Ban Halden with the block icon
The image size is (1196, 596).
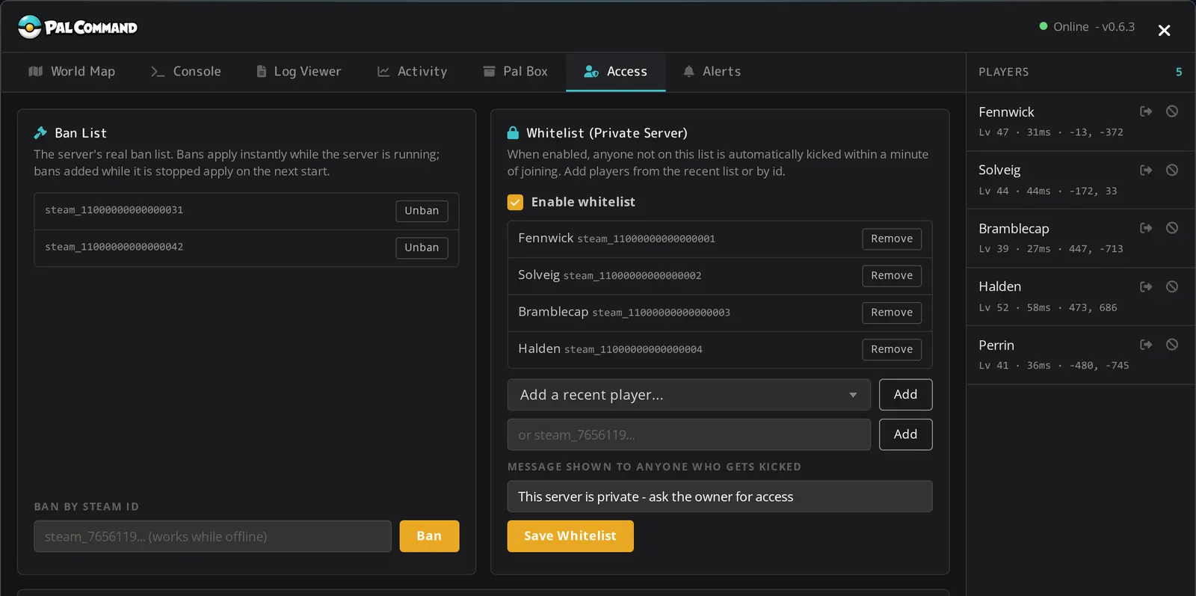[x=1172, y=286]
